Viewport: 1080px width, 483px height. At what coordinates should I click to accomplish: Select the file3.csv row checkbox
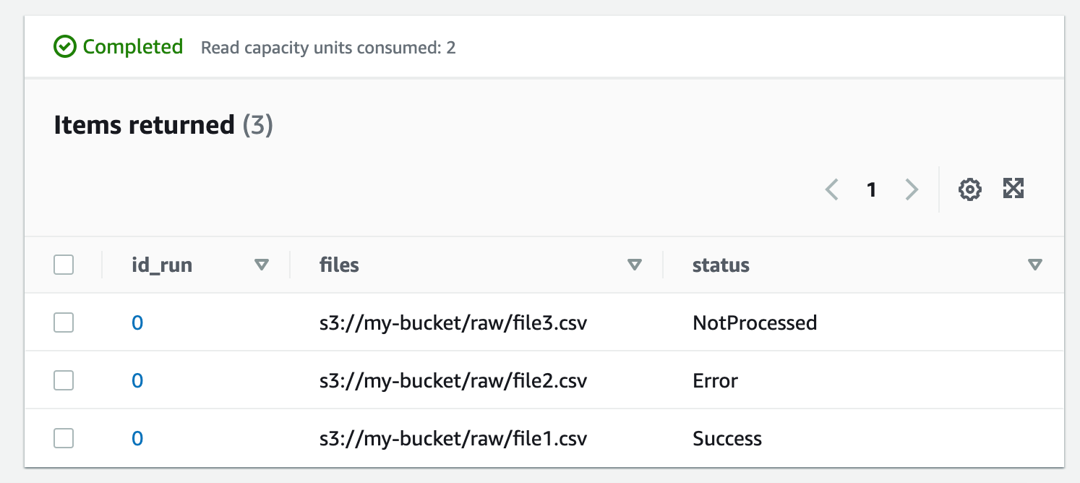point(64,322)
